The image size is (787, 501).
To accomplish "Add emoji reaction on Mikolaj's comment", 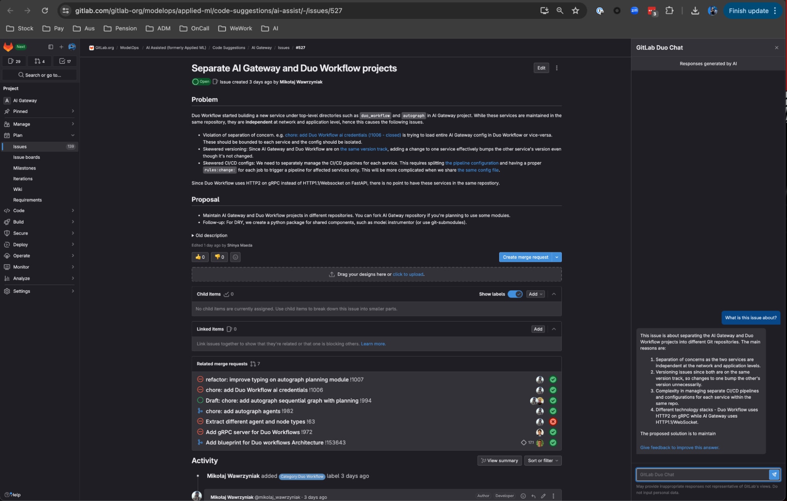I will click(x=523, y=496).
